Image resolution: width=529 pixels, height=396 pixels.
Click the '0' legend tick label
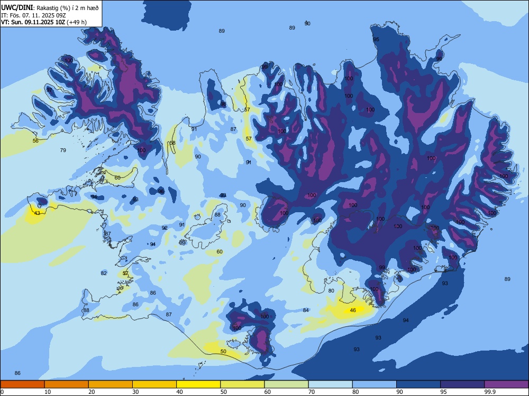click(x=2, y=392)
